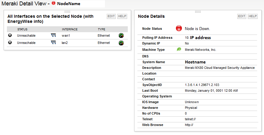Follow the telnet:// link
The image size is (264, 135).
pos(190,119)
